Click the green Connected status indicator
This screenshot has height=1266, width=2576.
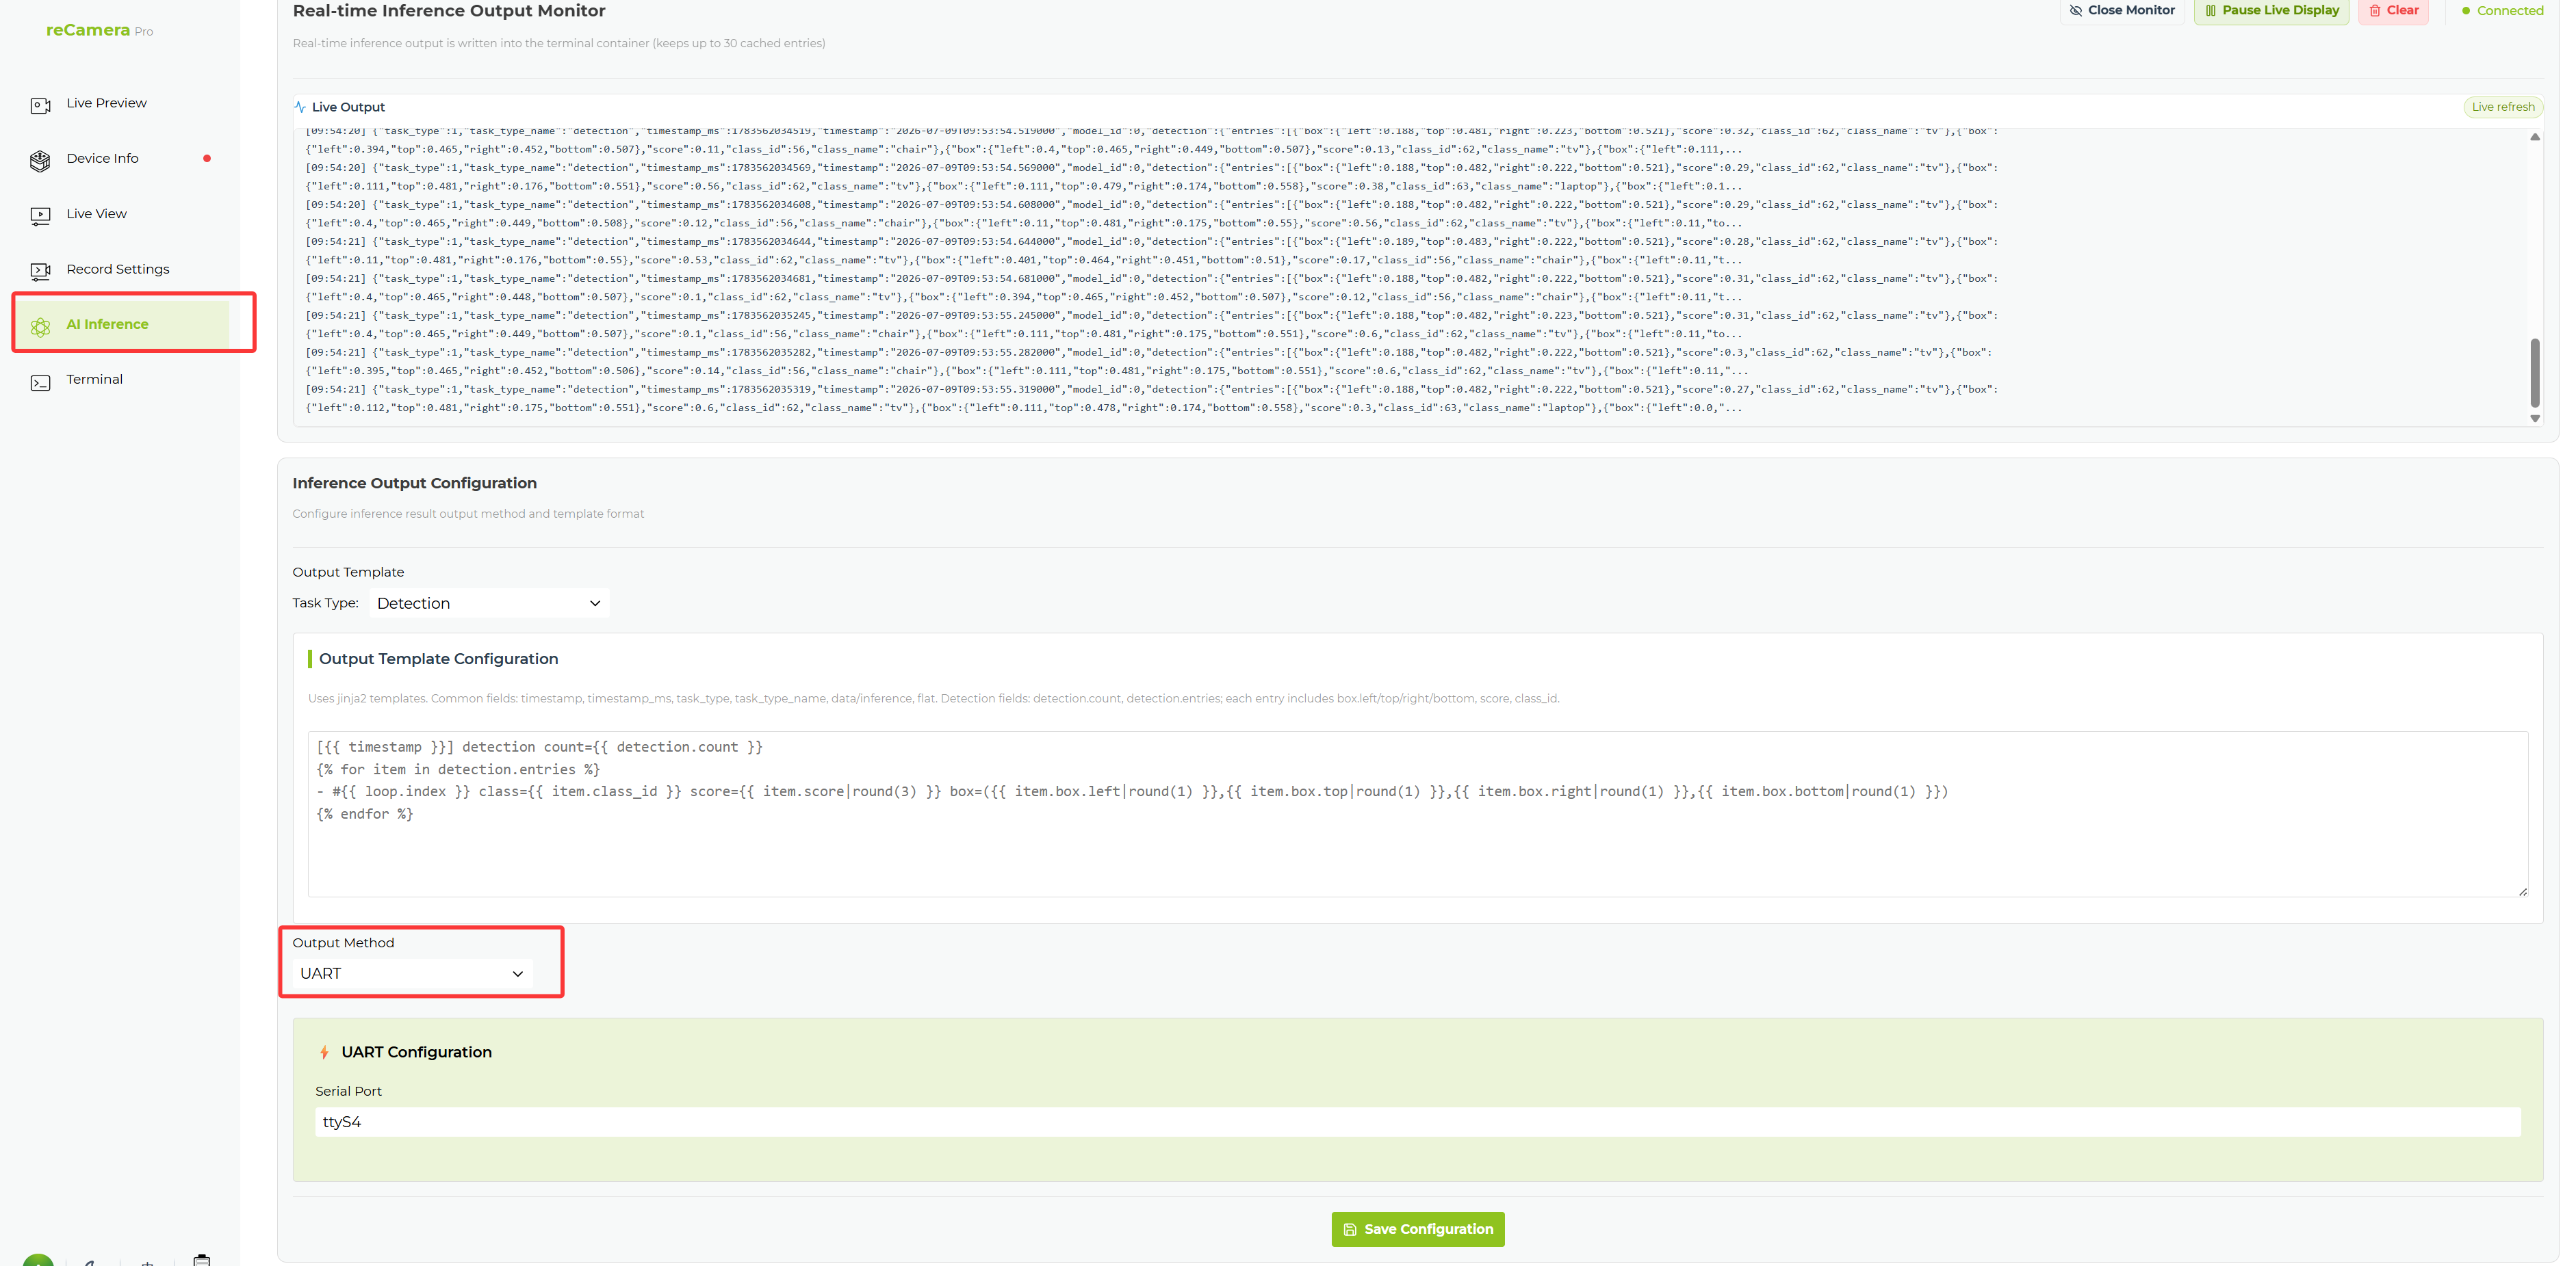click(2502, 11)
